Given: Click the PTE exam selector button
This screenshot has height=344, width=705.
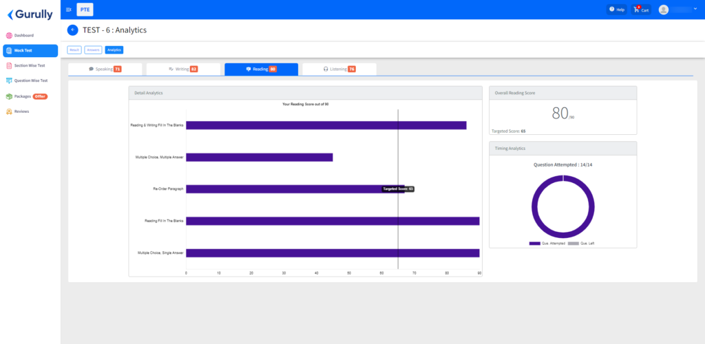Looking at the screenshot, I should click(85, 10).
